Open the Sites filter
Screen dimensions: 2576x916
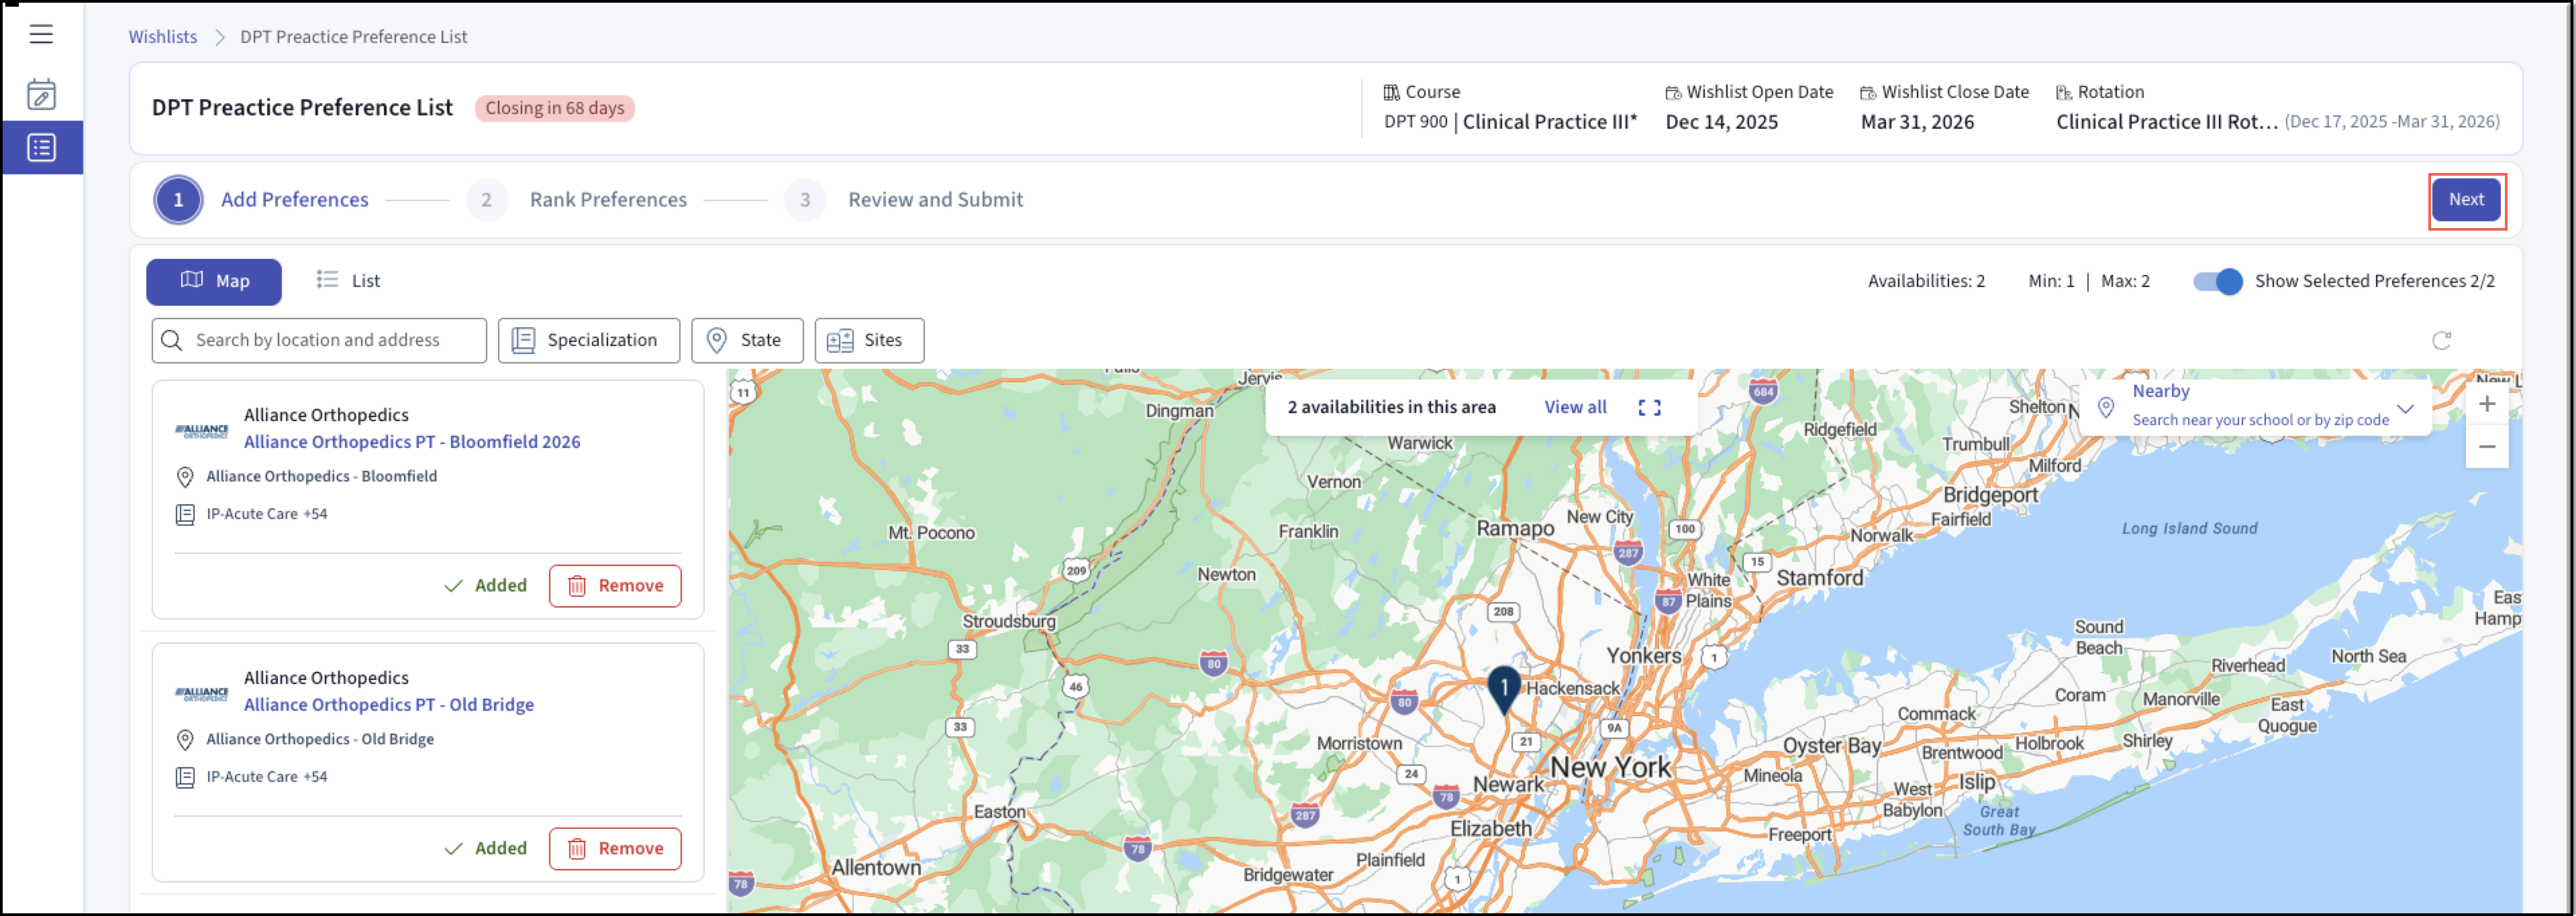(x=869, y=341)
